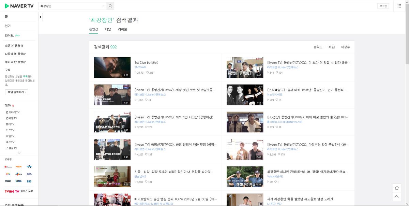This screenshot has height=206, width=409.
Task: Open JTBC broadcaster logo
Action: (x=8, y=174)
